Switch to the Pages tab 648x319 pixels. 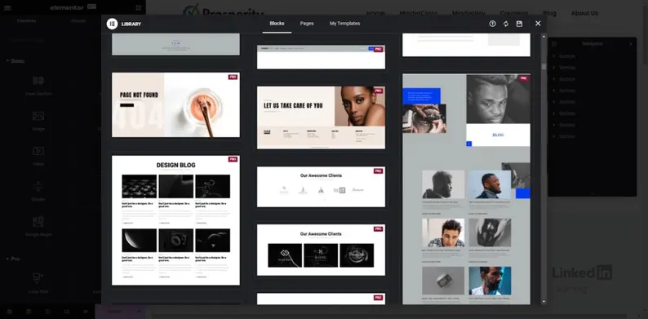pos(307,24)
